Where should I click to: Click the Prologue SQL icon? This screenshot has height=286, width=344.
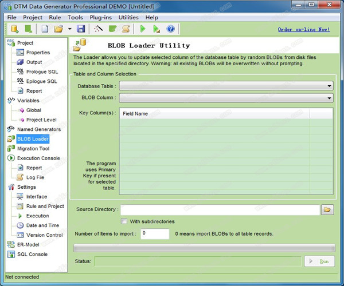pos(20,71)
